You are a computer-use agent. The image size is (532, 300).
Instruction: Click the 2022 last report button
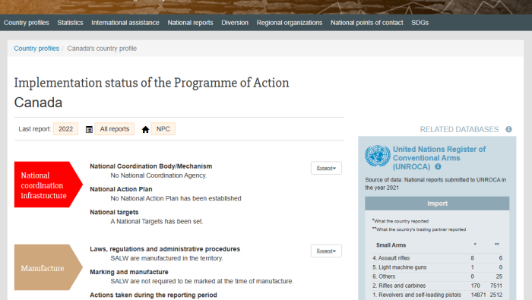pyautogui.click(x=66, y=129)
